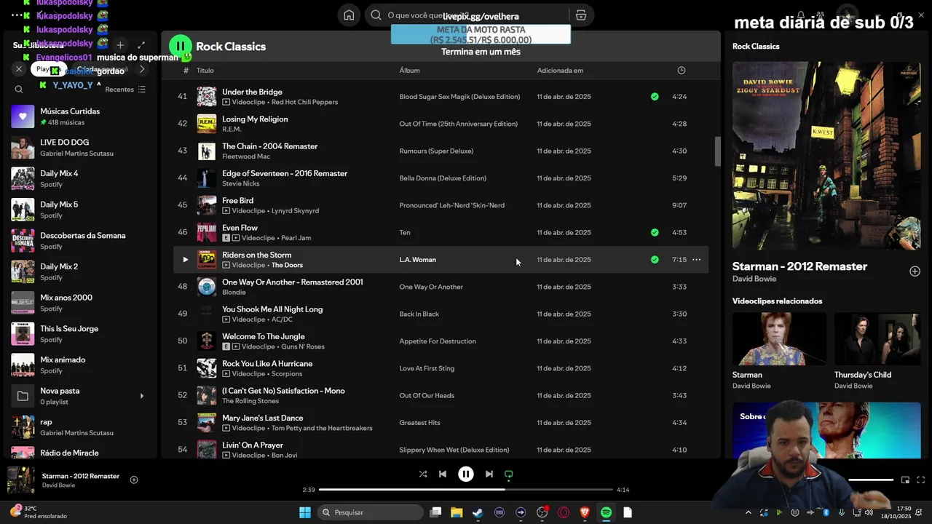Open File Explorer from the taskbar

pos(457,512)
